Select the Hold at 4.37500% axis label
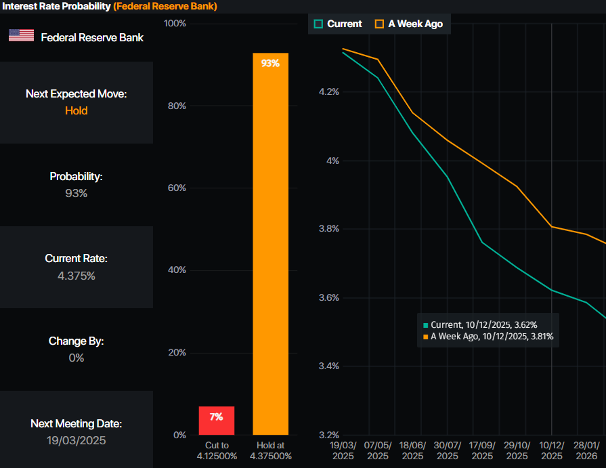Image resolution: width=606 pixels, height=468 pixels. click(x=271, y=450)
